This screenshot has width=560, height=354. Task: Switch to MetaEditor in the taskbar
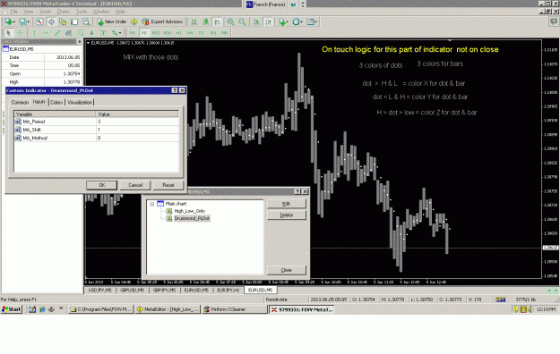(x=168, y=309)
